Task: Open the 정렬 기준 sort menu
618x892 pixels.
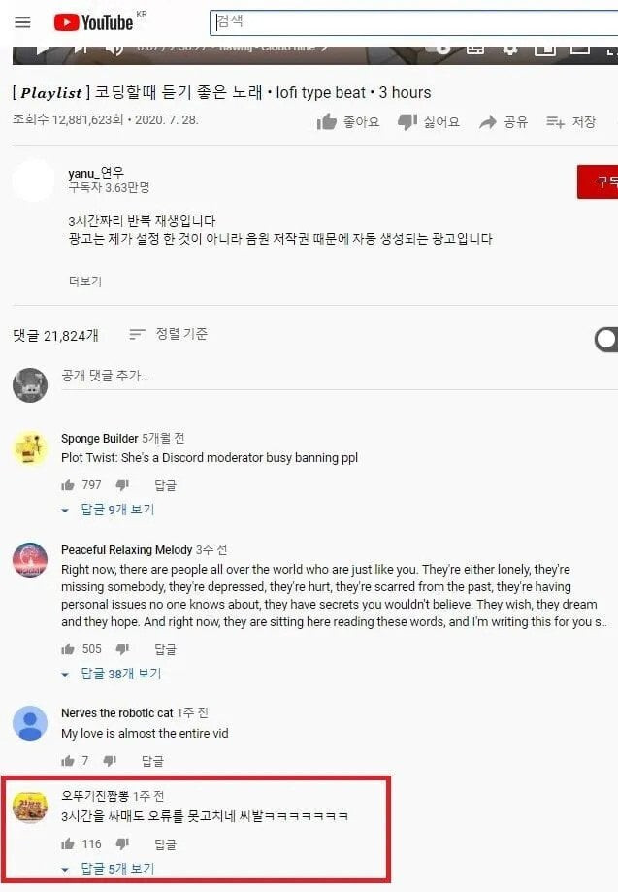Action: pos(168,334)
